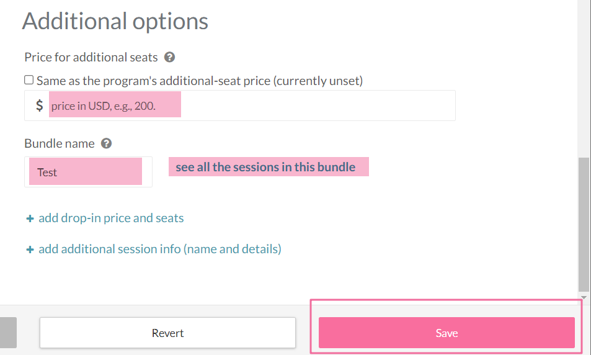Screen dimensions: 591x355
Task: Click the Save button
Action: 447,333
